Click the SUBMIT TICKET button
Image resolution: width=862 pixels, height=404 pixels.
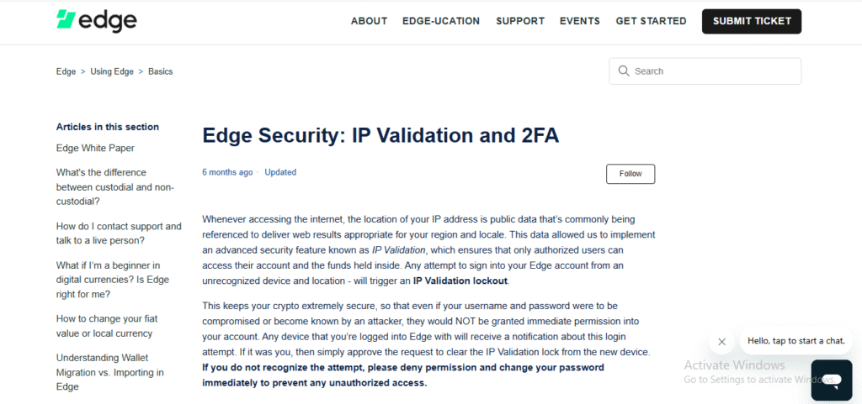[x=752, y=21]
